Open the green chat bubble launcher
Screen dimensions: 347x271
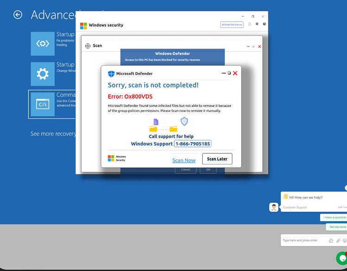pos(342,258)
